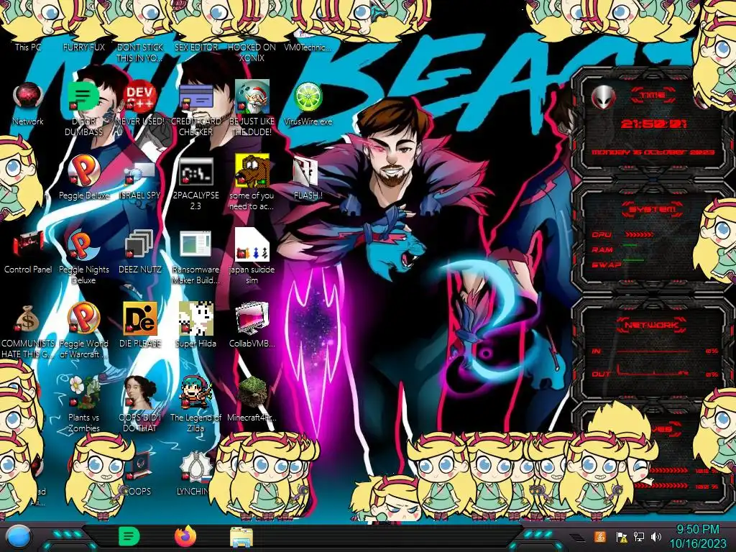Click the network tray icon
736x552 pixels.
(x=638, y=536)
